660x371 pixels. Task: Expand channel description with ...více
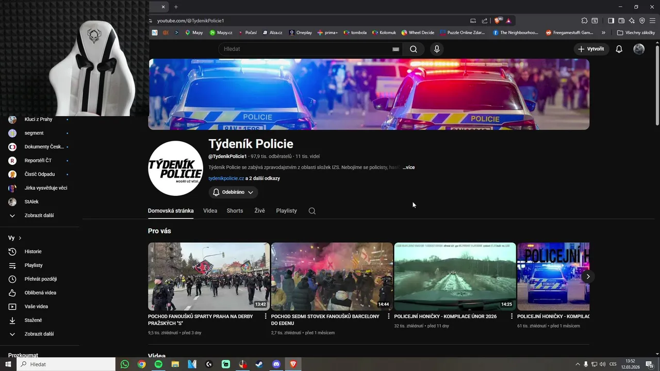click(408, 167)
